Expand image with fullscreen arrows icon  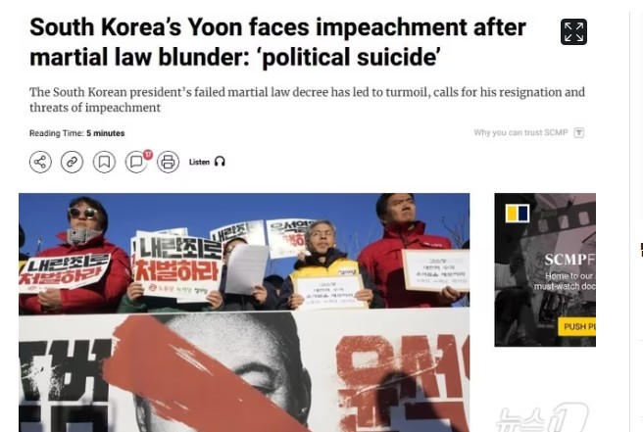coord(573,31)
